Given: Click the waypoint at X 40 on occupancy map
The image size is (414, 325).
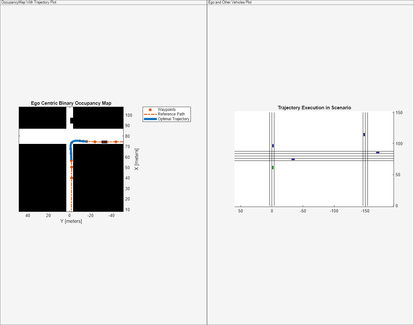Looking at the screenshot, I should (71, 178).
